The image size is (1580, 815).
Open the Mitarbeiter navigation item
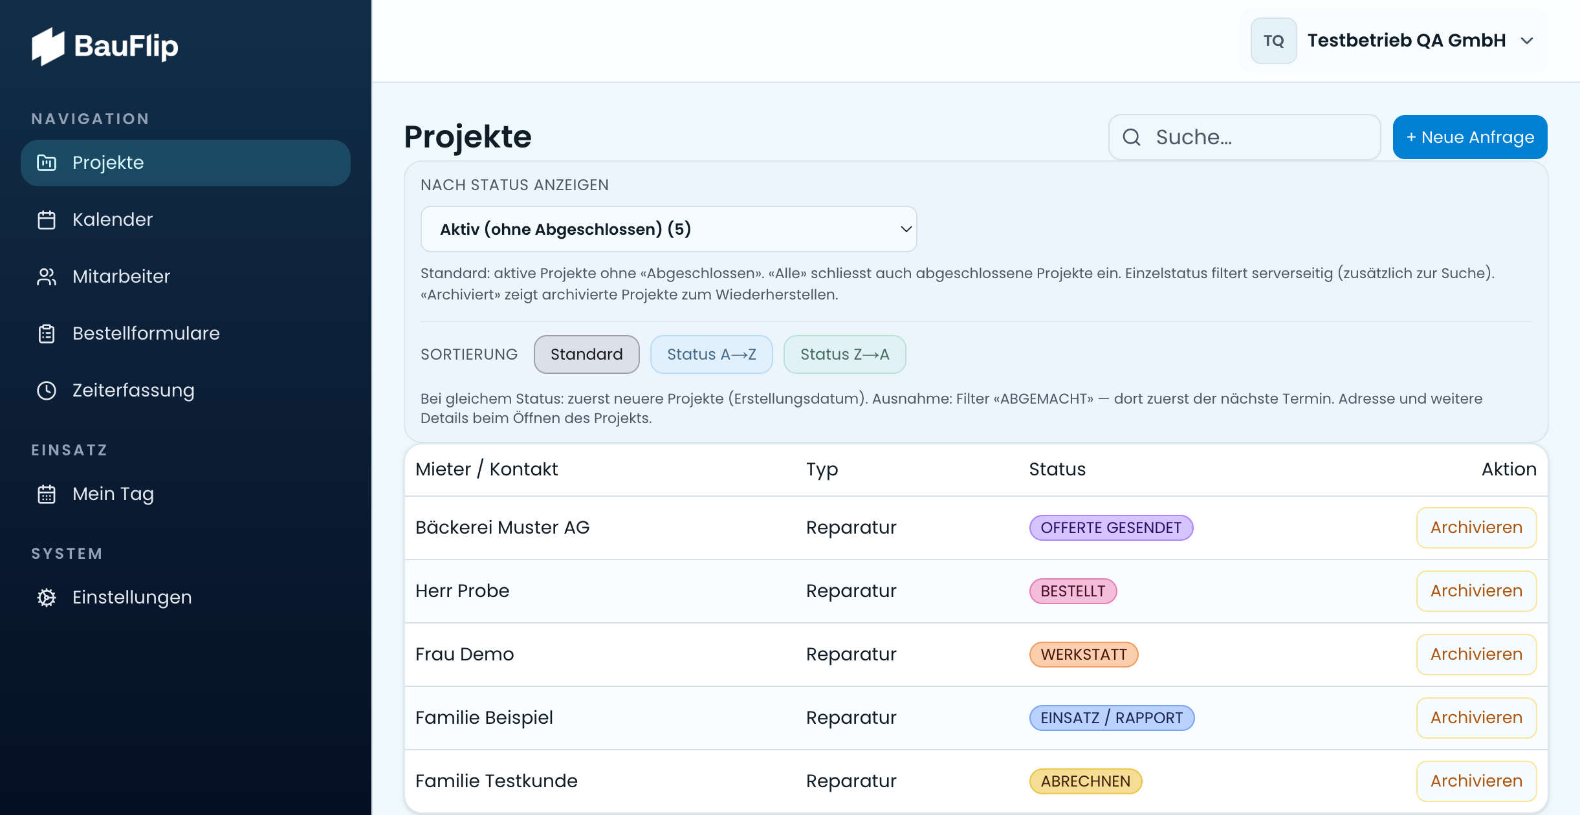[x=186, y=277]
